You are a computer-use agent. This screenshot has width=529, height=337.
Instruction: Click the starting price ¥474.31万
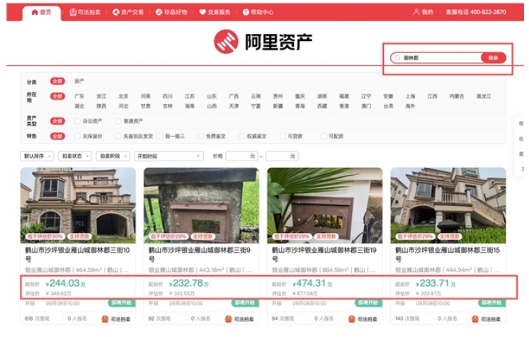(x=312, y=283)
